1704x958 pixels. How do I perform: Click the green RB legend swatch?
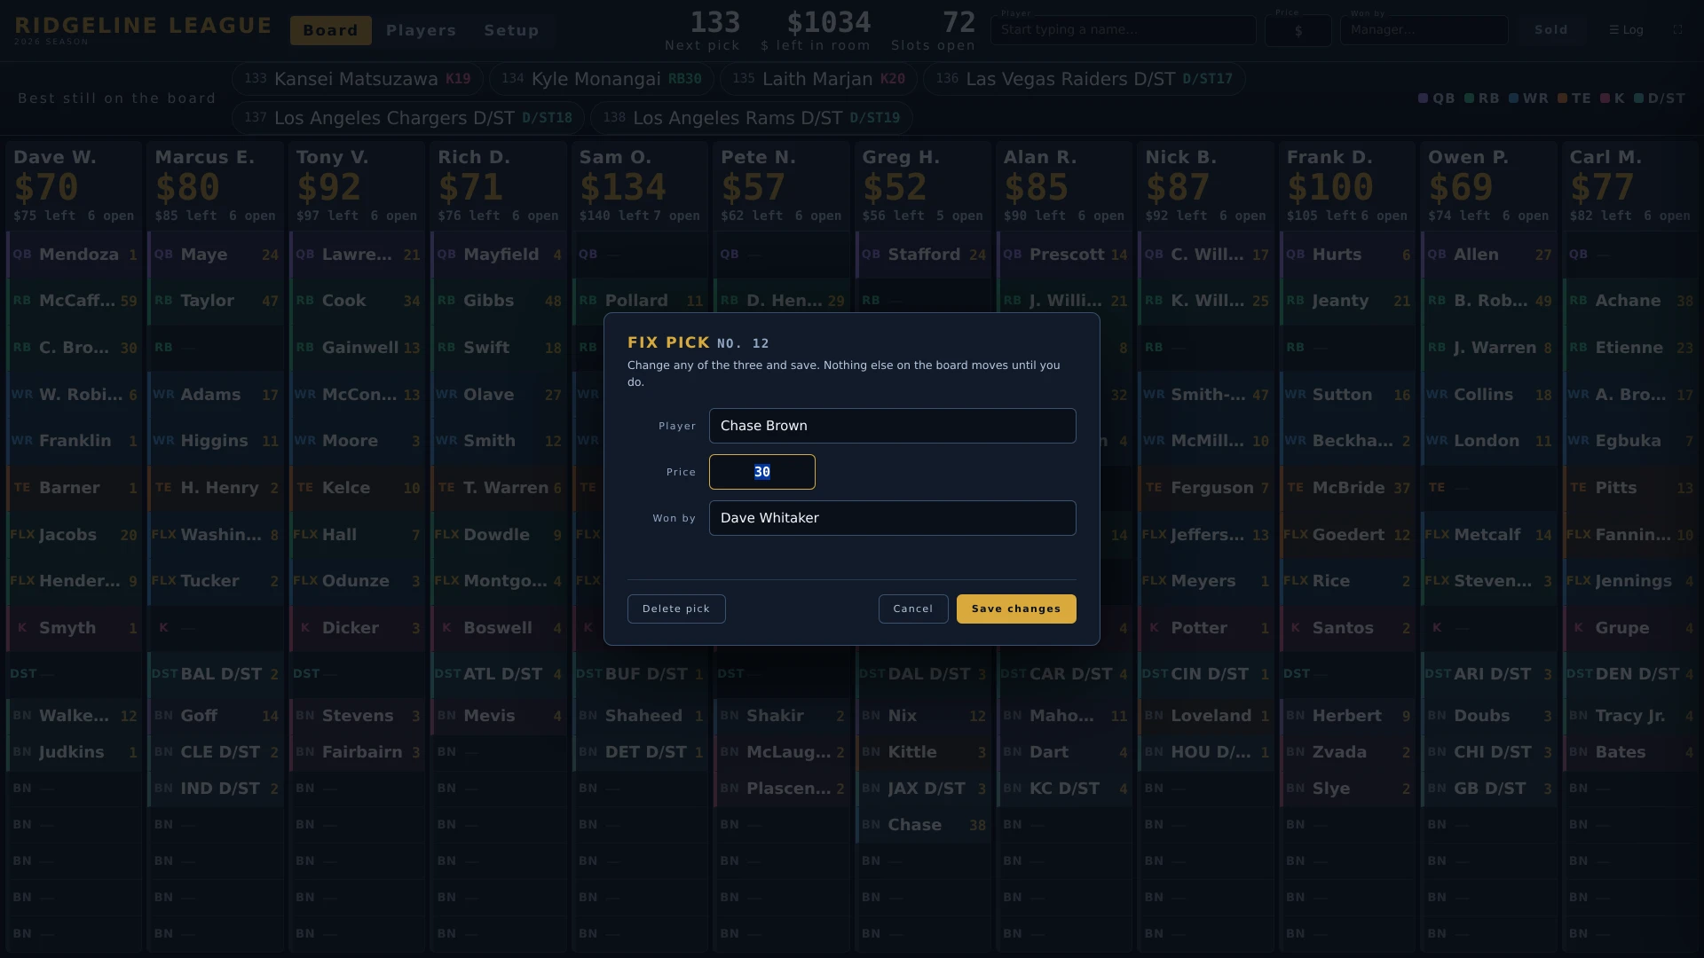pyautogui.click(x=1469, y=98)
